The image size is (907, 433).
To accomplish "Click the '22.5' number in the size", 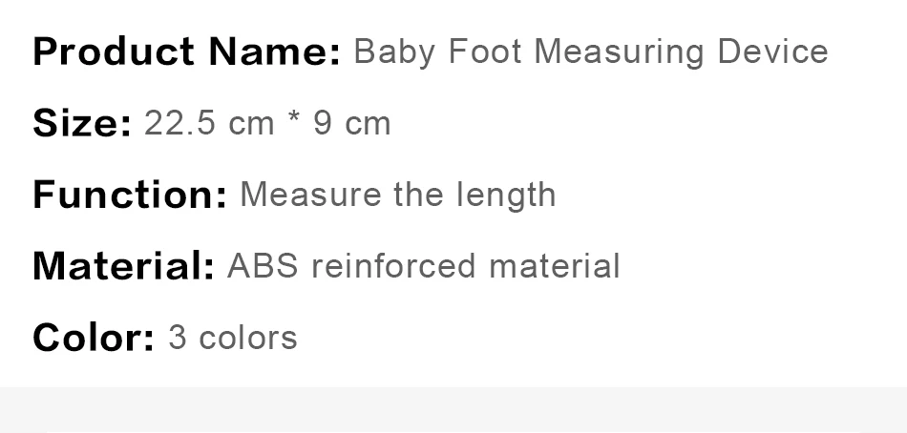I will pos(180,124).
